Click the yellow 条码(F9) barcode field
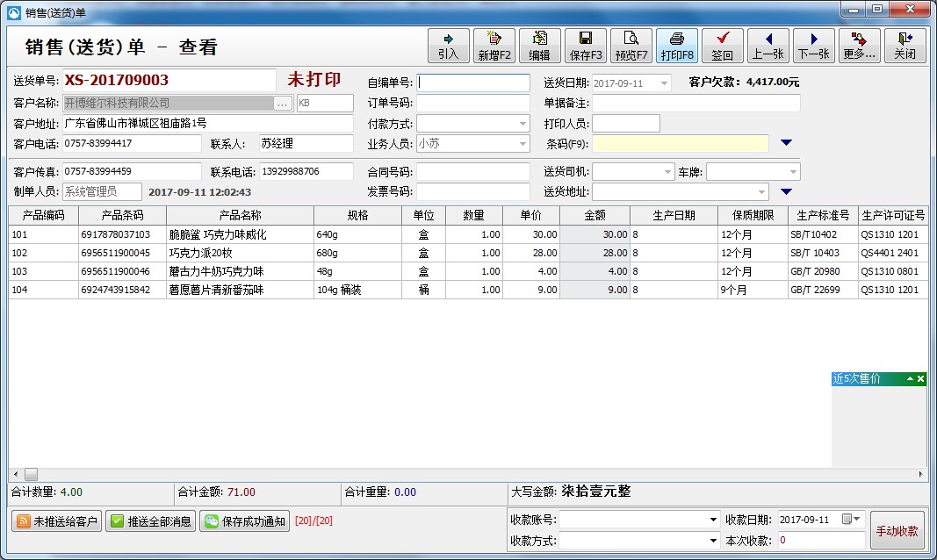The height and width of the screenshot is (560, 937). [x=680, y=143]
